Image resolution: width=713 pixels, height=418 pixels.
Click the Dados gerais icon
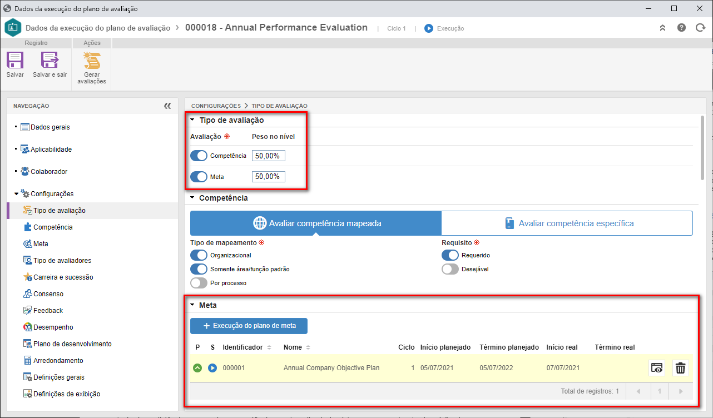24,127
